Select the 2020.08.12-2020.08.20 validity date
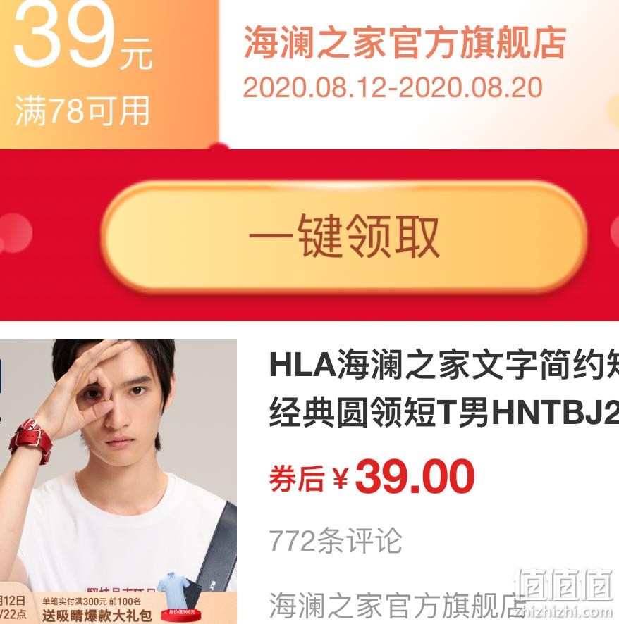The height and width of the screenshot is (624, 619). click(393, 87)
